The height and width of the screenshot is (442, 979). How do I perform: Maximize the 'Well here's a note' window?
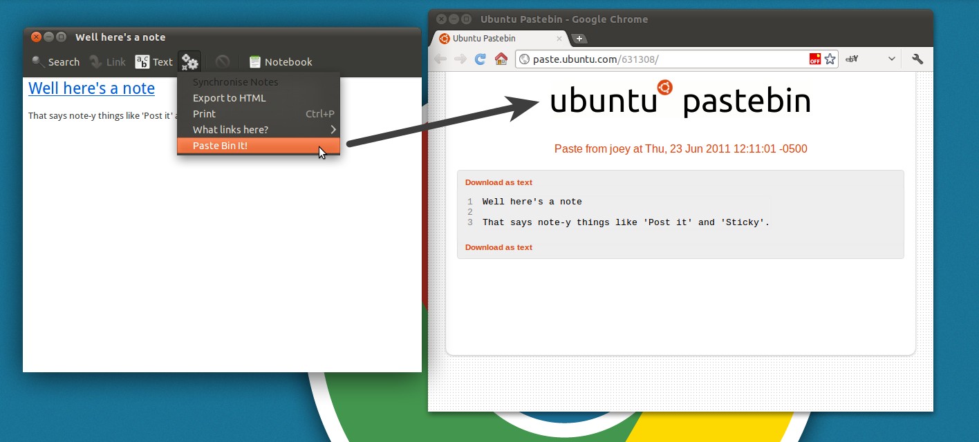click(61, 37)
